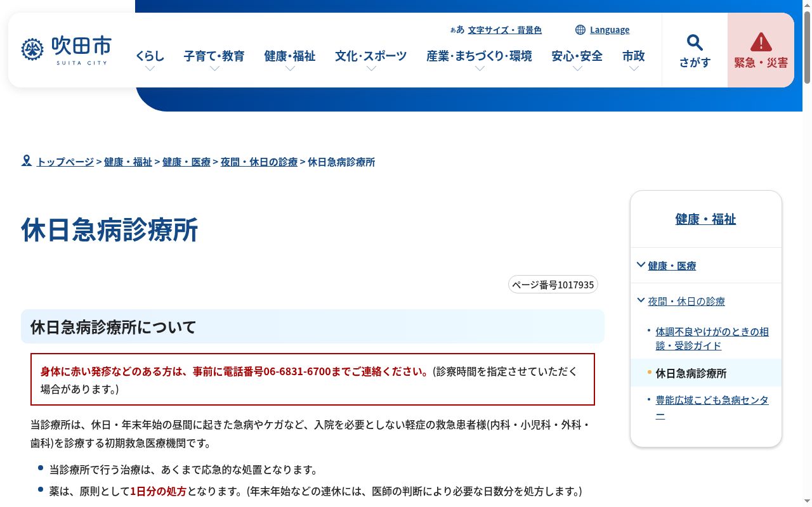Expand the くらし menu chevron
The width and height of the screenshot is (812, 507).
(150, 68)
